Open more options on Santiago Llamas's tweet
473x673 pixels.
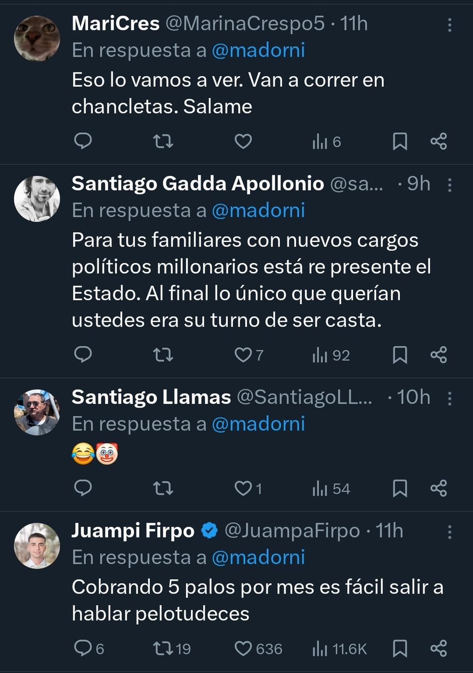[x=450, y=398]
